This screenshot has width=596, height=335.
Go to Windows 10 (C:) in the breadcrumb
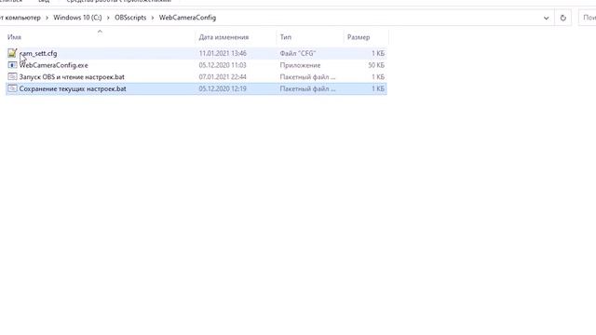click(x=77, y=18)
